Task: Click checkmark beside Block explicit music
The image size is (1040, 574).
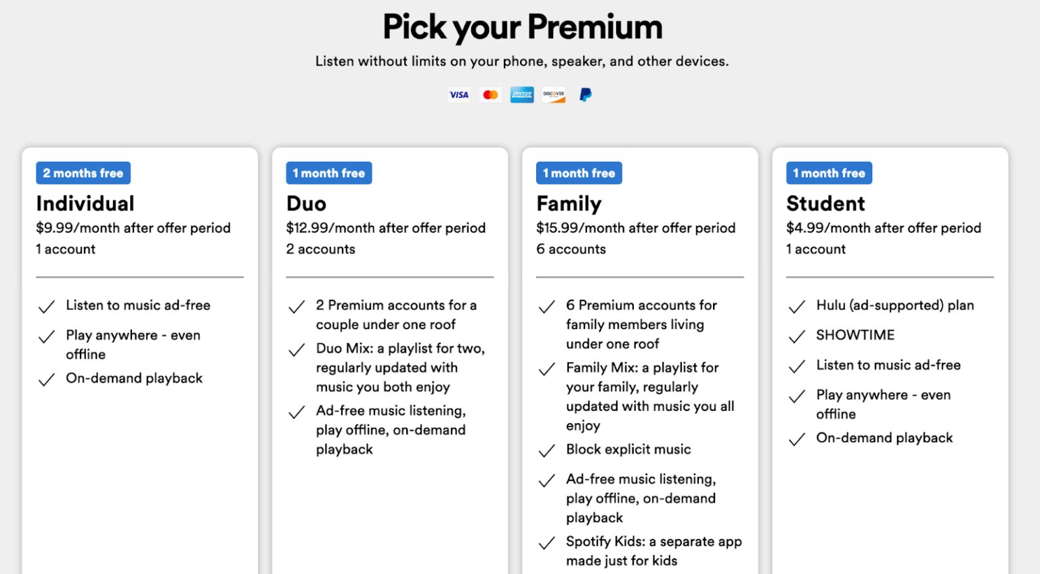Action: 547,451
